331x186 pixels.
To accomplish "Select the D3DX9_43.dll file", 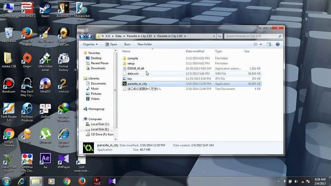I will (x=135, y=69).
